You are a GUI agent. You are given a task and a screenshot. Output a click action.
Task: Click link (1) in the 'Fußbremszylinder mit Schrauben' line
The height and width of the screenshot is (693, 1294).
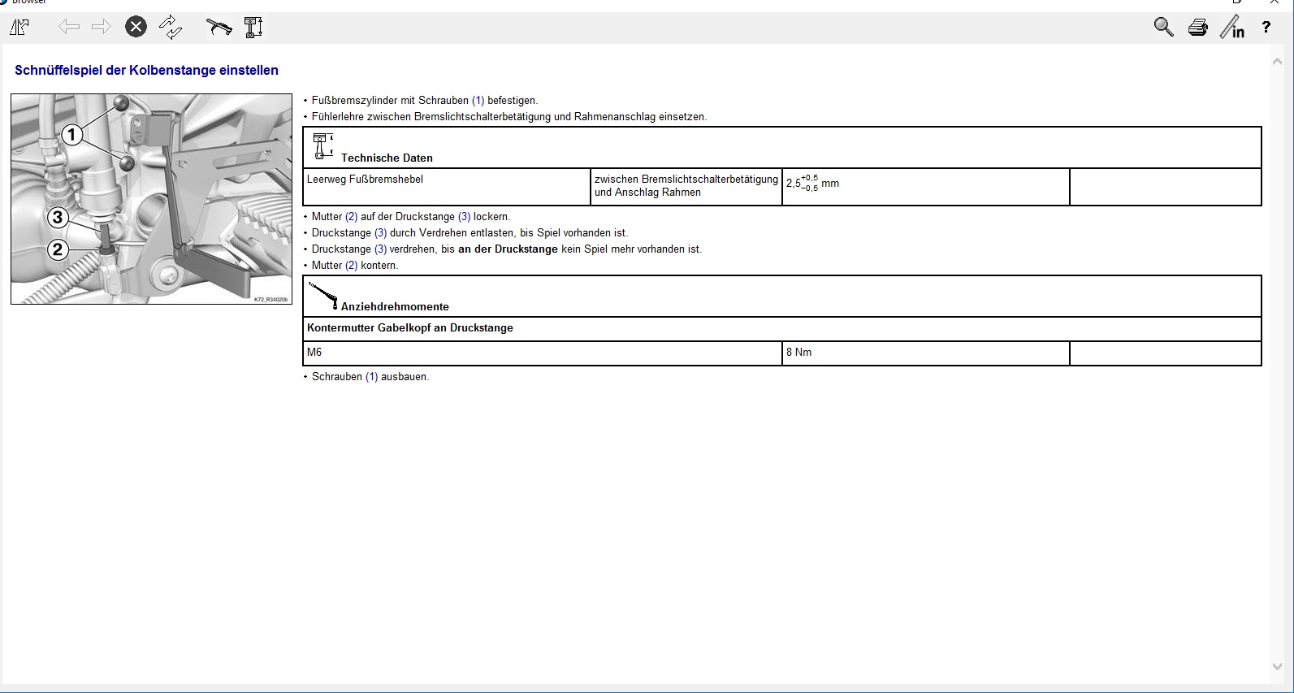click(x=478, y=101)
